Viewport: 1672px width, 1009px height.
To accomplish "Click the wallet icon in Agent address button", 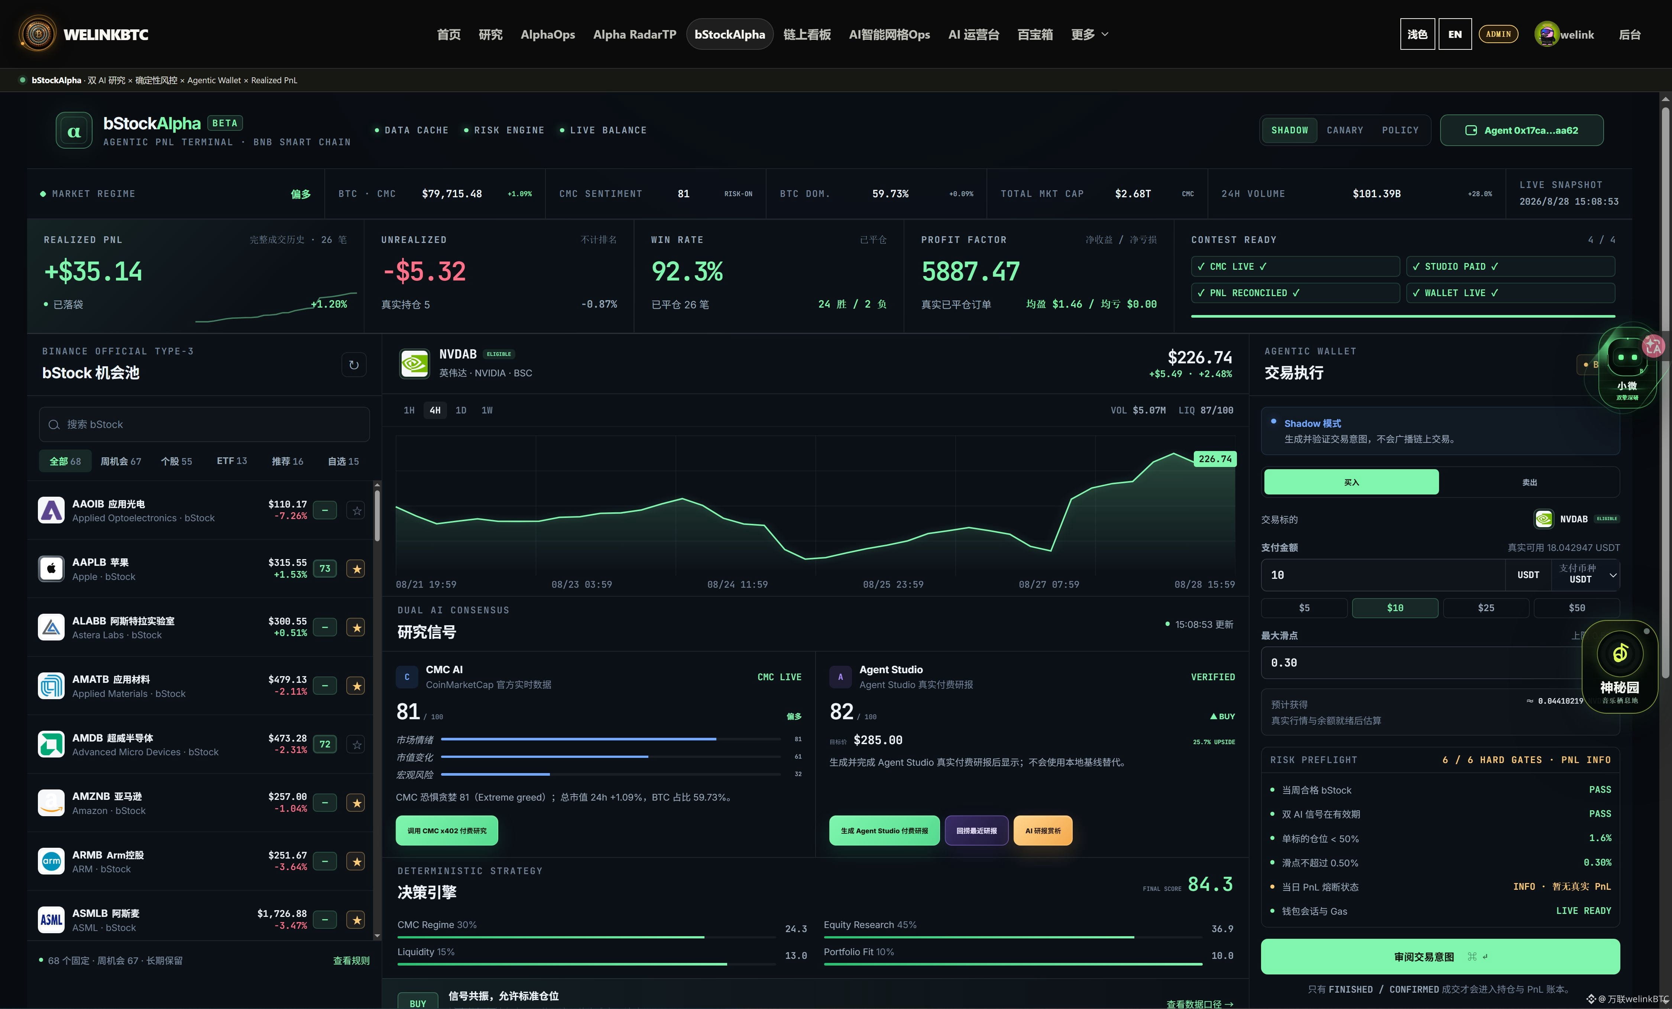I will (1471, 130).
